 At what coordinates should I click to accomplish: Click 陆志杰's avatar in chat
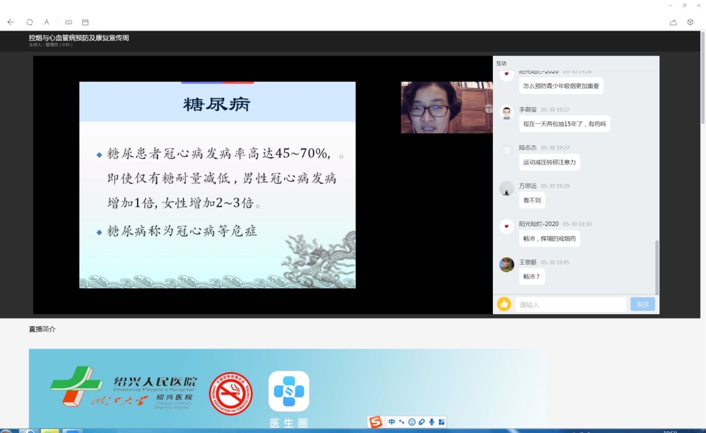506,150
